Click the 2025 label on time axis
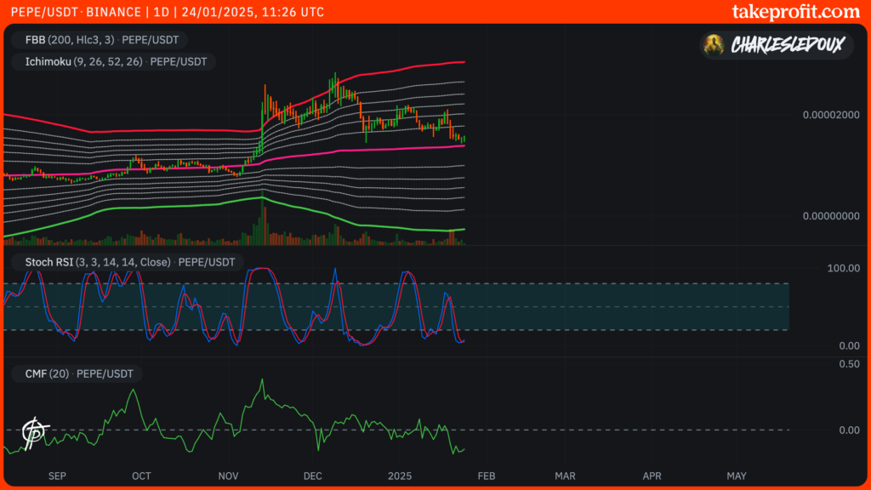Image resolution: width=871 pixels, height=490 pixels. (x=398, y=476)
